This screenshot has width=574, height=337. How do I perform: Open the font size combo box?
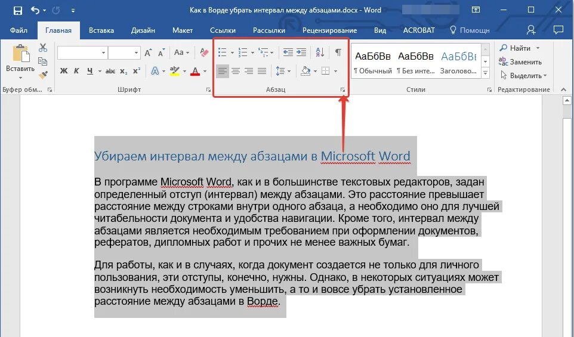click(124, 52)
